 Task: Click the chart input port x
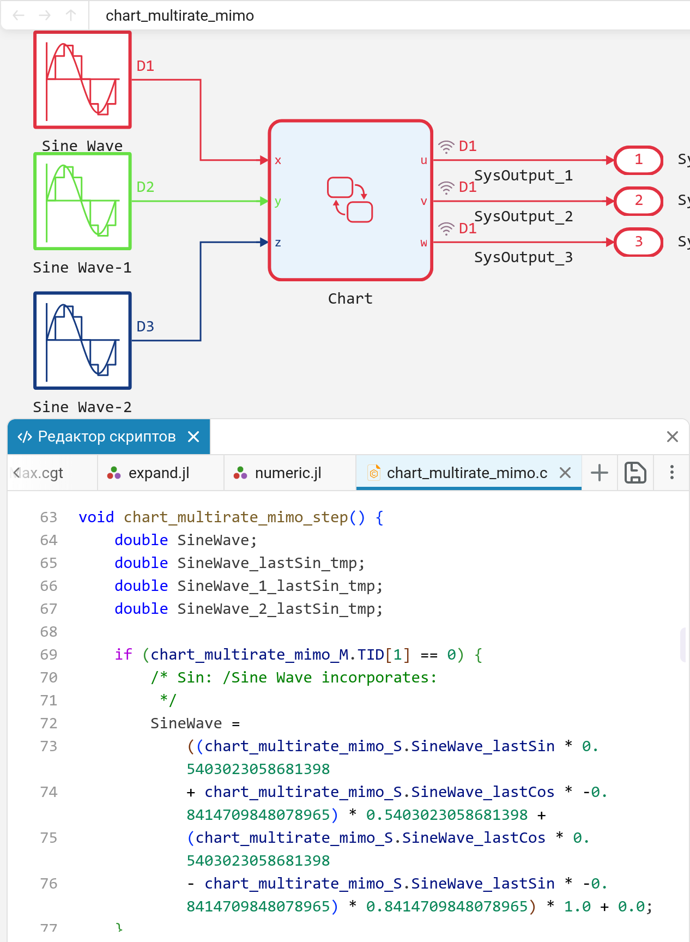(278, 160)
